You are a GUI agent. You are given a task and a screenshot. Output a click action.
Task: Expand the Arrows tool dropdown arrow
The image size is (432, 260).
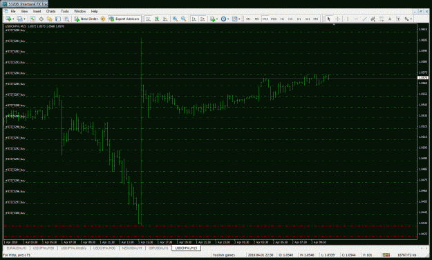click(x=411, y=19)
